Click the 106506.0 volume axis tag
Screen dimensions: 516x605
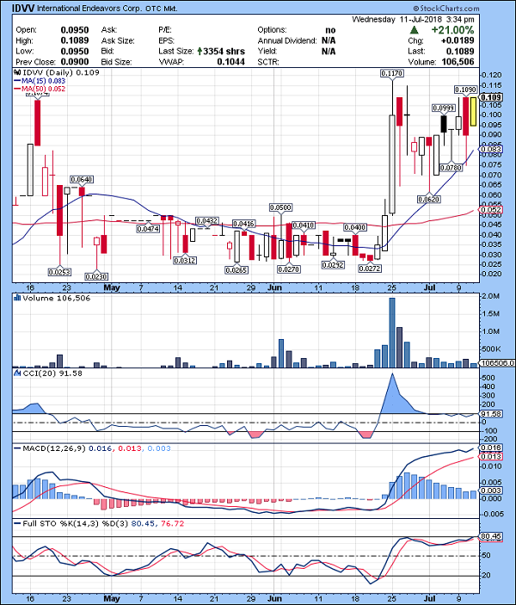tap(497, 363)
